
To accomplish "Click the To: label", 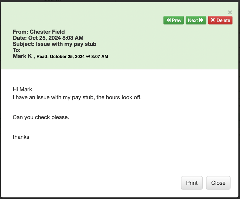I will tap(17, 50).
